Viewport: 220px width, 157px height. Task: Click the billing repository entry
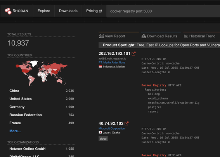pos(154,94)
